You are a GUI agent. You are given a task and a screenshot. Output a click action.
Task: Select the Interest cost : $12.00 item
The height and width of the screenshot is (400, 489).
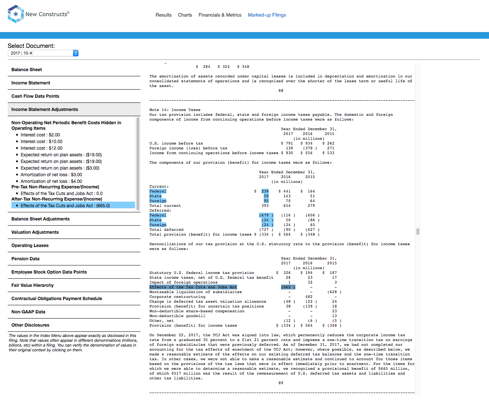41,148
